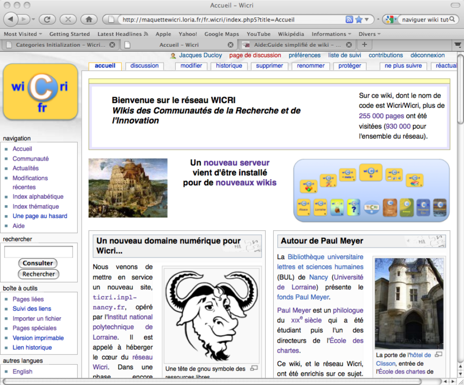Open the Jacques Ducloy user page

pyautogui.click(x=200, y=55)
